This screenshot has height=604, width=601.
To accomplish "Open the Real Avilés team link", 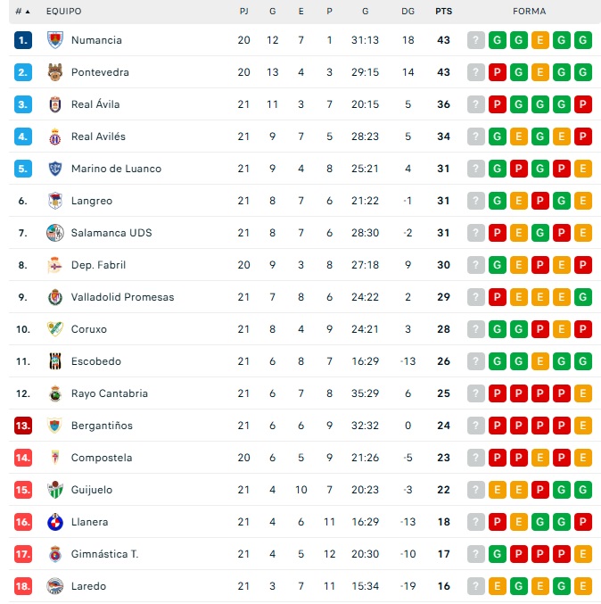I will point(98,137).
